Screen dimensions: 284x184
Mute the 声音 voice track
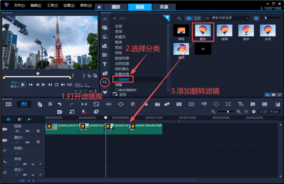25,164
